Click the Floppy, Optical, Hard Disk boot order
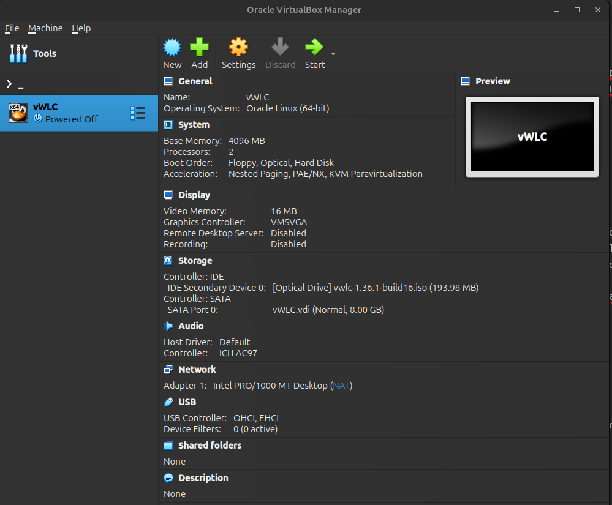612x505 pixels. click(x=281, y=163)
